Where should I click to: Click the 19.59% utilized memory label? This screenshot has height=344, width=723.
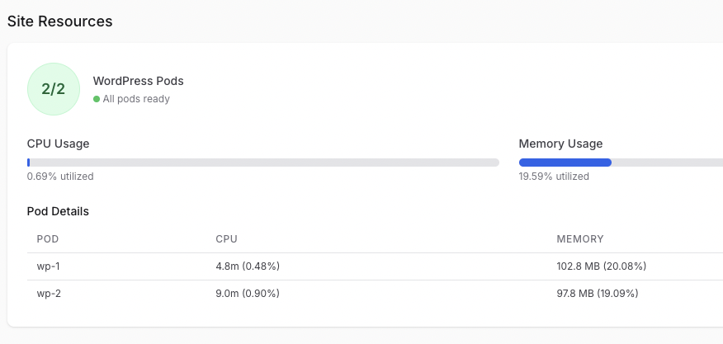click(554, 177)
